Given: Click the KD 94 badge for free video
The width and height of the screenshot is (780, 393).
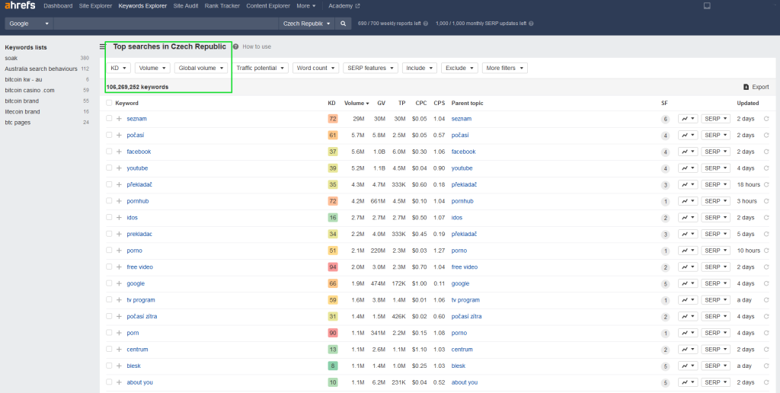Looking at the screenshot, I should tap(333, 267).
